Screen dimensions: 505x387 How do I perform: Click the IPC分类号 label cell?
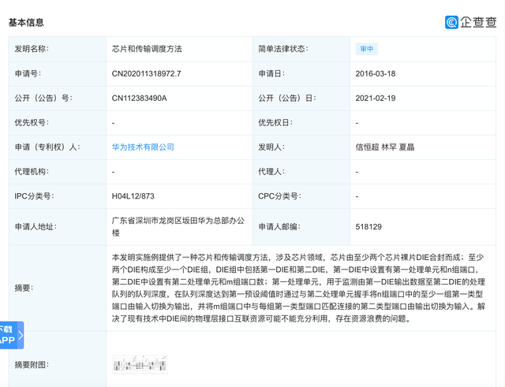(58, 196)
